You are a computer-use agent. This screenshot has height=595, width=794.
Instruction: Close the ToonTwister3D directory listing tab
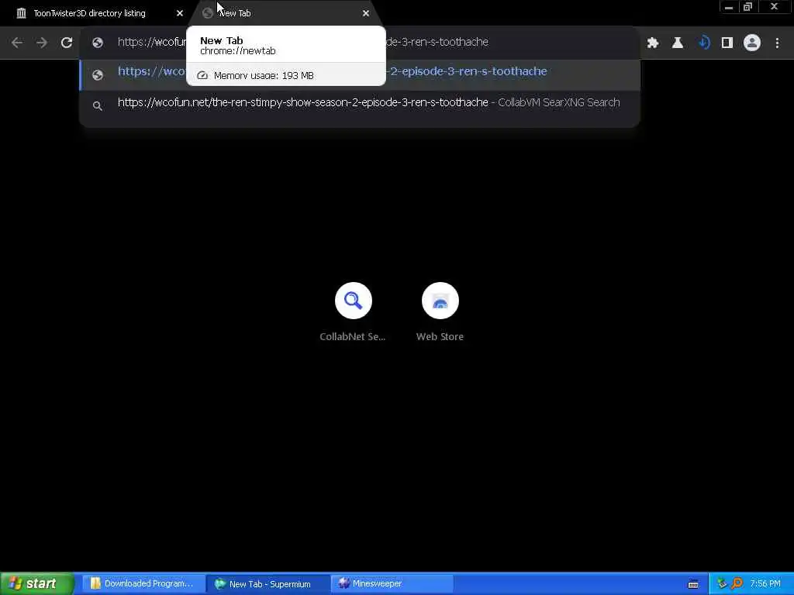click(x=179, y=13)
